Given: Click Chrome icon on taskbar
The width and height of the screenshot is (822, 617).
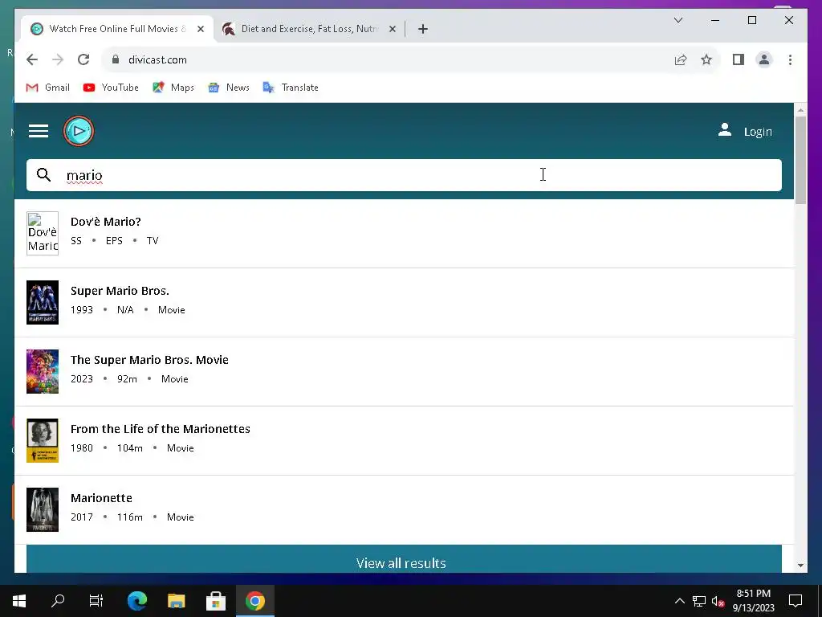Looking at the screenshot, I should point(254,601).
